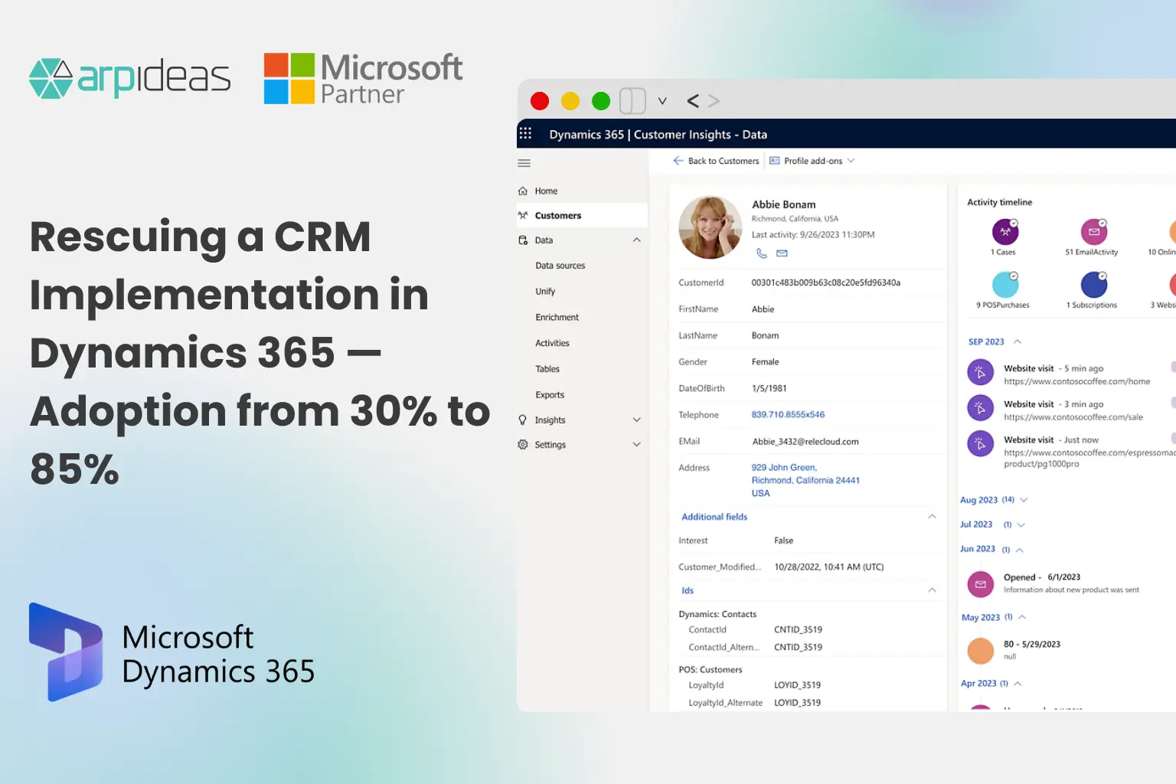Open the app launcher waffle icon

525,134
